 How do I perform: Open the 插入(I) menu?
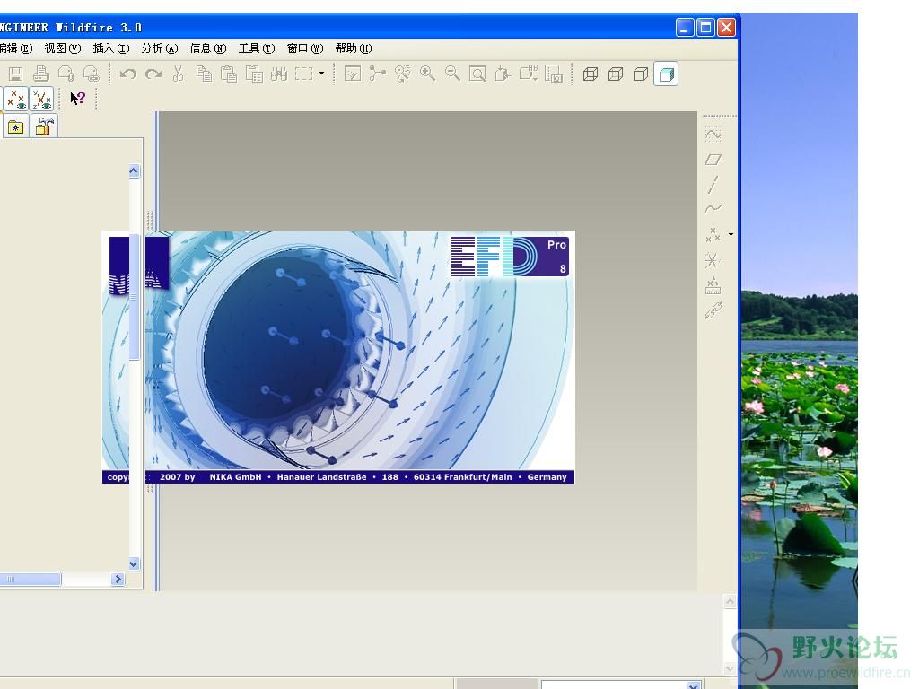tap(111, 48)
